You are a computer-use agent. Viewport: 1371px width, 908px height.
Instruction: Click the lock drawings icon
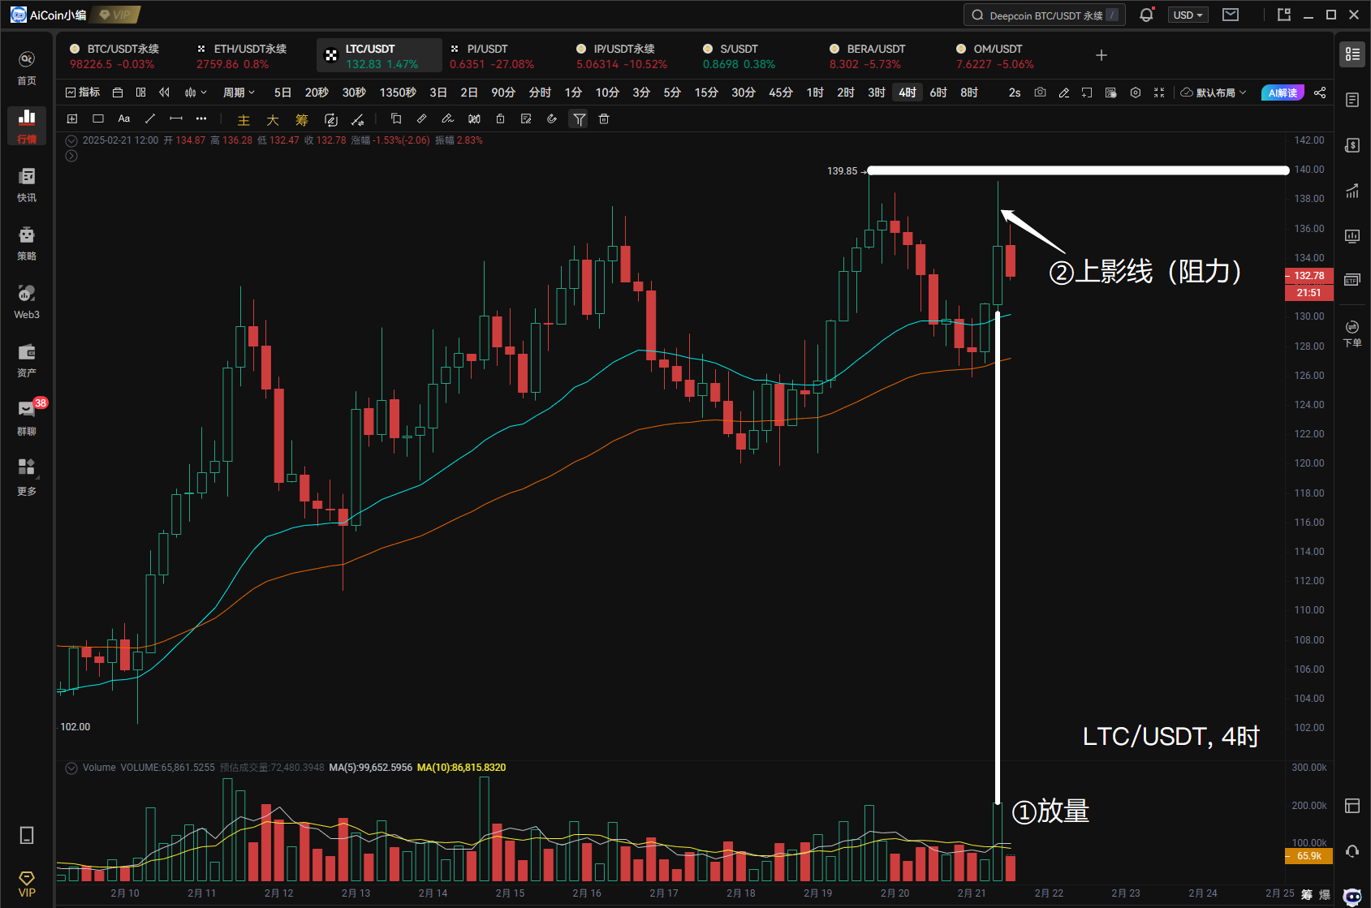(x=500, y=119)
